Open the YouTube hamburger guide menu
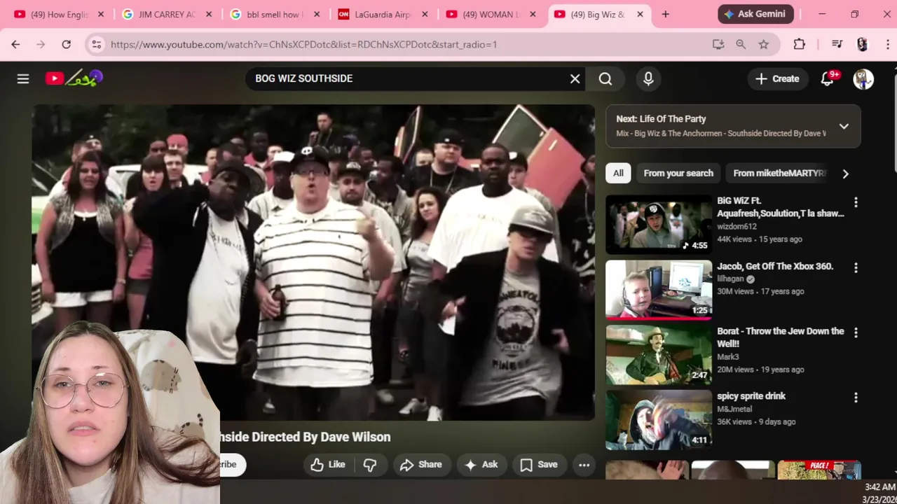 (23, 78)
